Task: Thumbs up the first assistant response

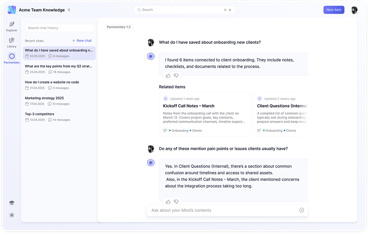Action: (x=168, y=76)
